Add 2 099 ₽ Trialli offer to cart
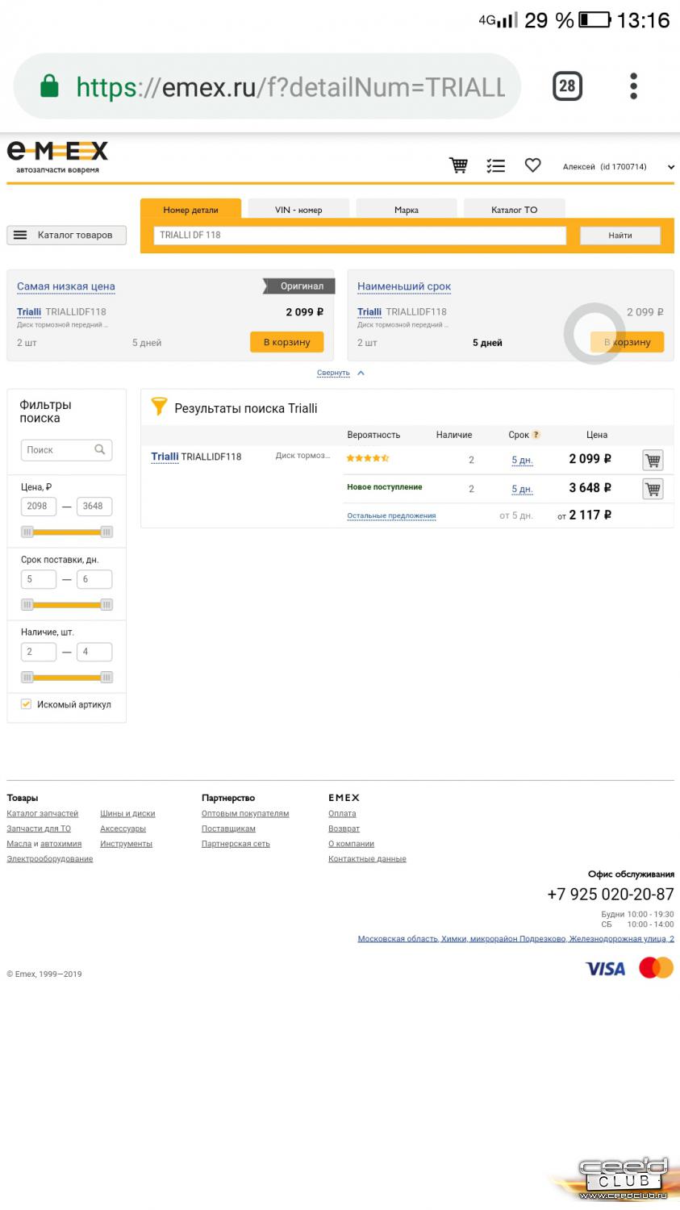 click(x=653, y=460)
